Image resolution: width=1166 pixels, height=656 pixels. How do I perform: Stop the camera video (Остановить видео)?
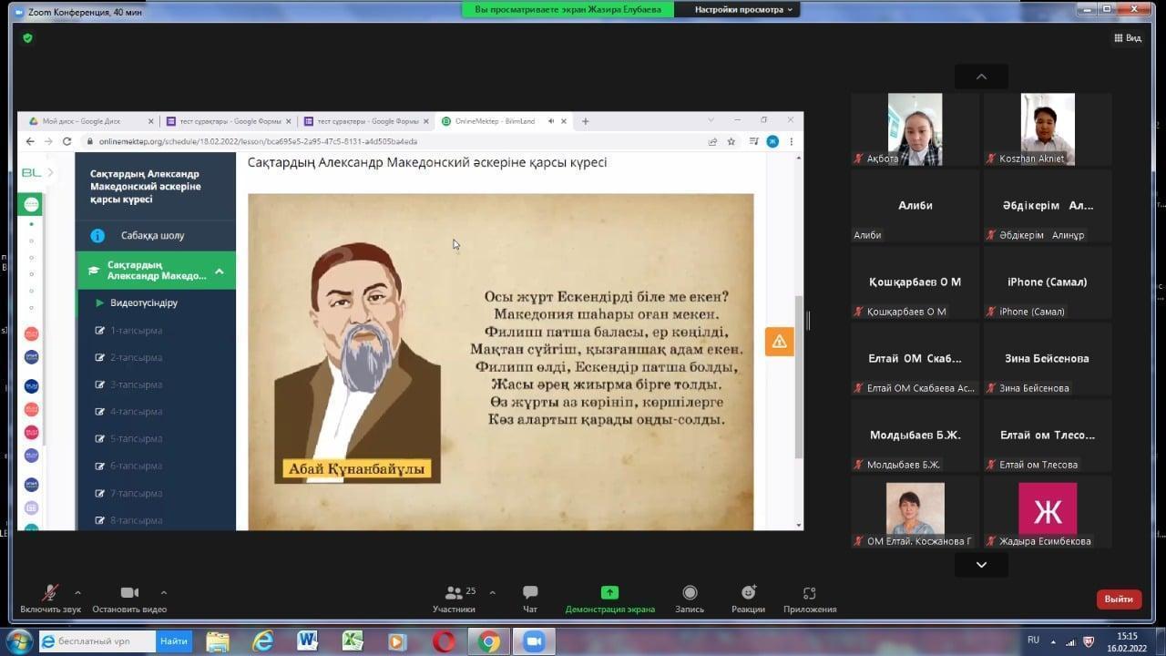click(129, 599)
